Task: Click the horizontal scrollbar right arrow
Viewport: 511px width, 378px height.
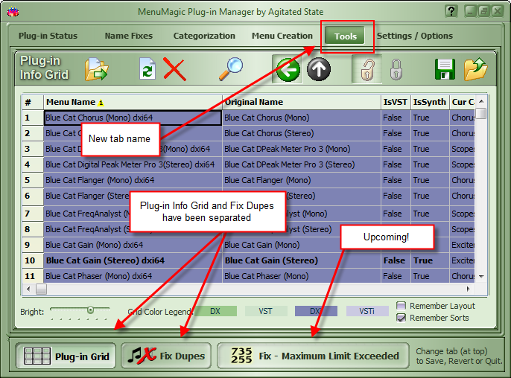Action: (x=469, y=289)
